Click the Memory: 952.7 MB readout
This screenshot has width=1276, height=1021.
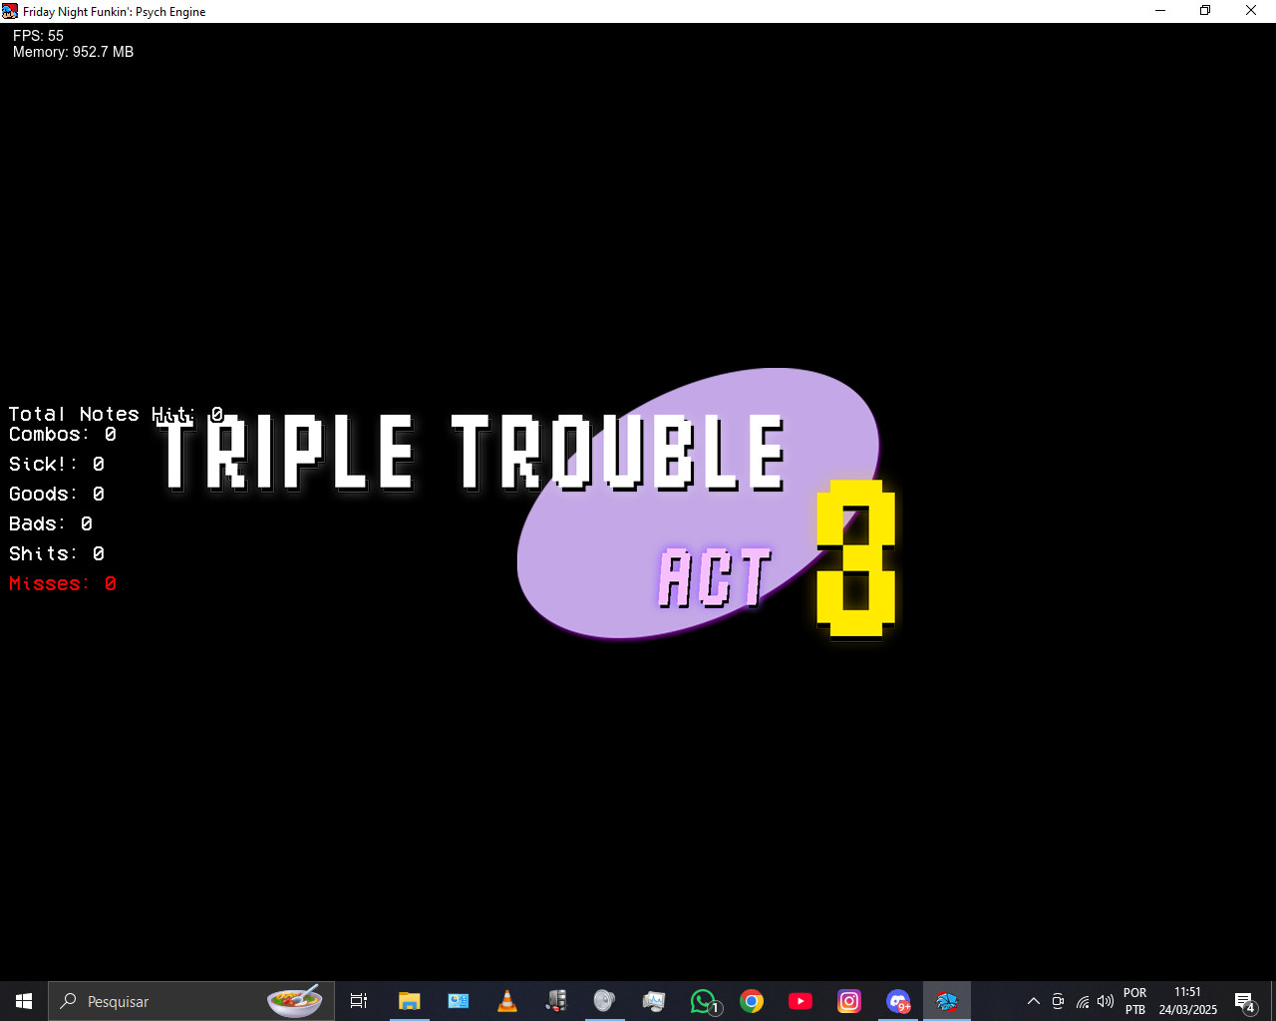coord(73,52)
